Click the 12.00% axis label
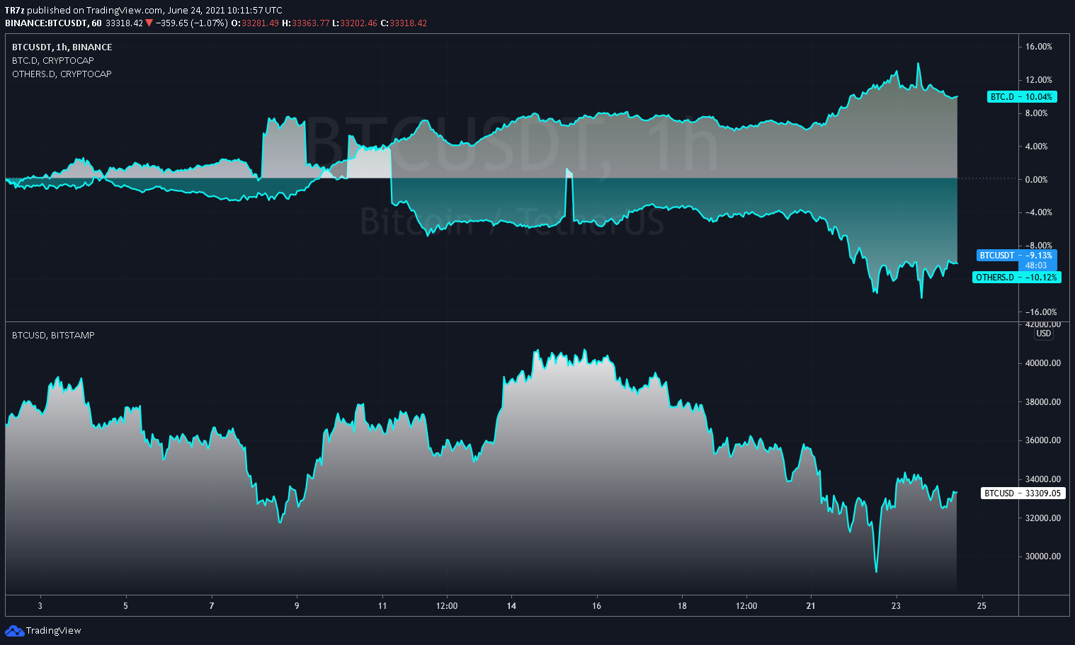This screenshot has width=1075, height=645. [x=1039, y=80]
